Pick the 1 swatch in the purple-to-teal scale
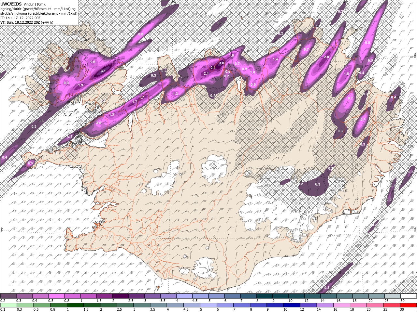The height and width of the screenshot is (312, 417). (88, 296)
